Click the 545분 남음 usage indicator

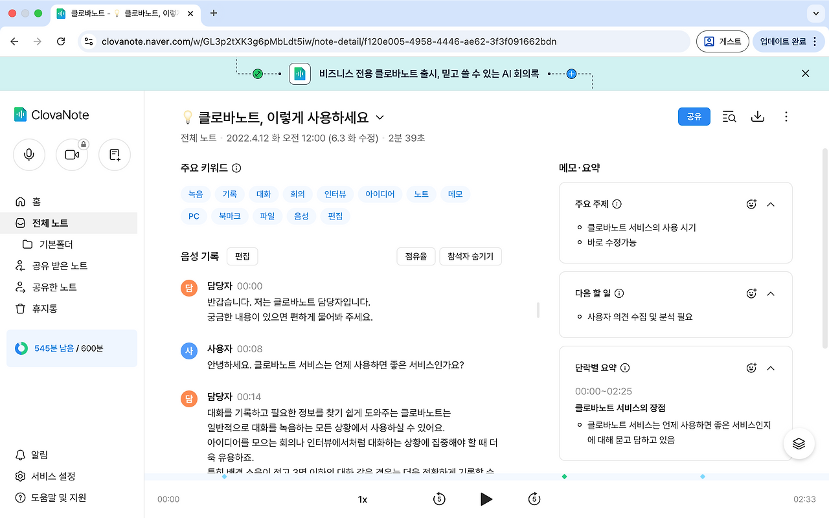[x=72, y=348]
